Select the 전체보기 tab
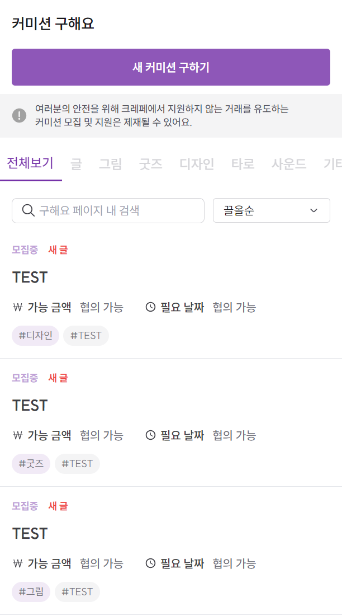Image resolution: width=342 pixels, height=616 pixels. coord(30,163)
